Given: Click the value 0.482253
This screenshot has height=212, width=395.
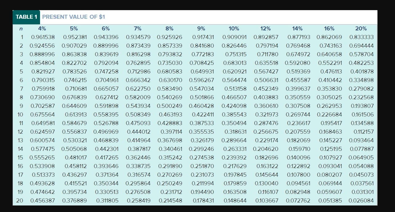Looking at the screenshot, I should click(x=361, y=63).
